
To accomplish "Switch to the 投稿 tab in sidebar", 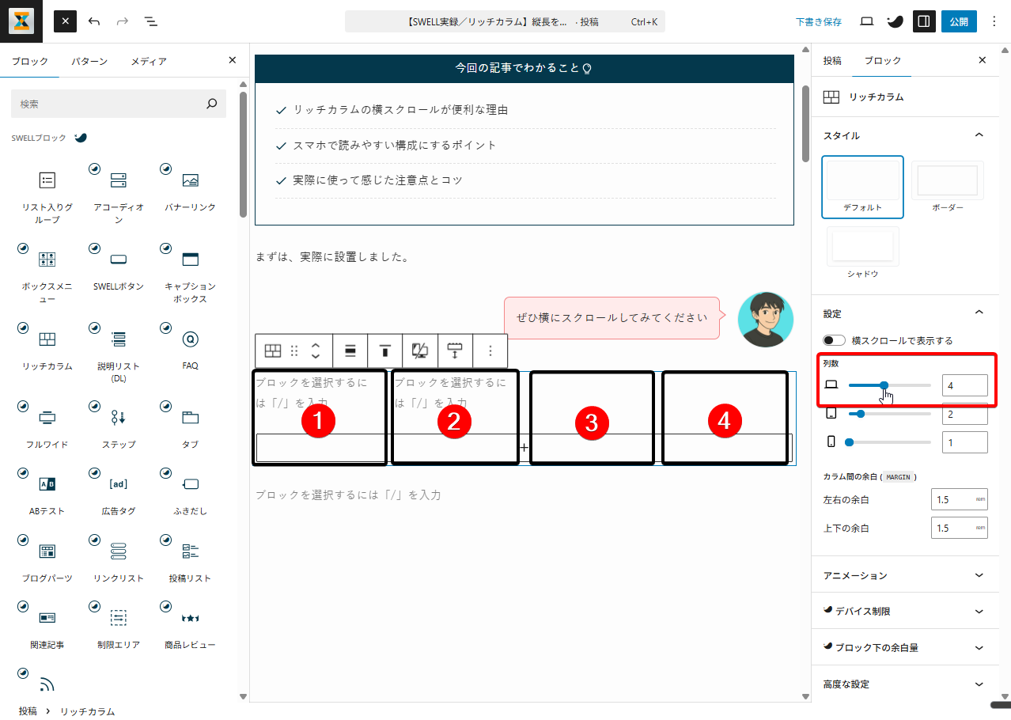I will coord(832,61).
